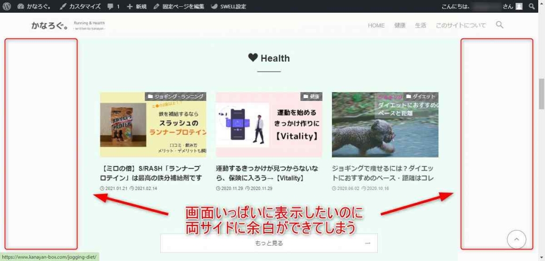Click the WordPress logo icon in admin bar
The image size is (545, 261).
point(6,6)
